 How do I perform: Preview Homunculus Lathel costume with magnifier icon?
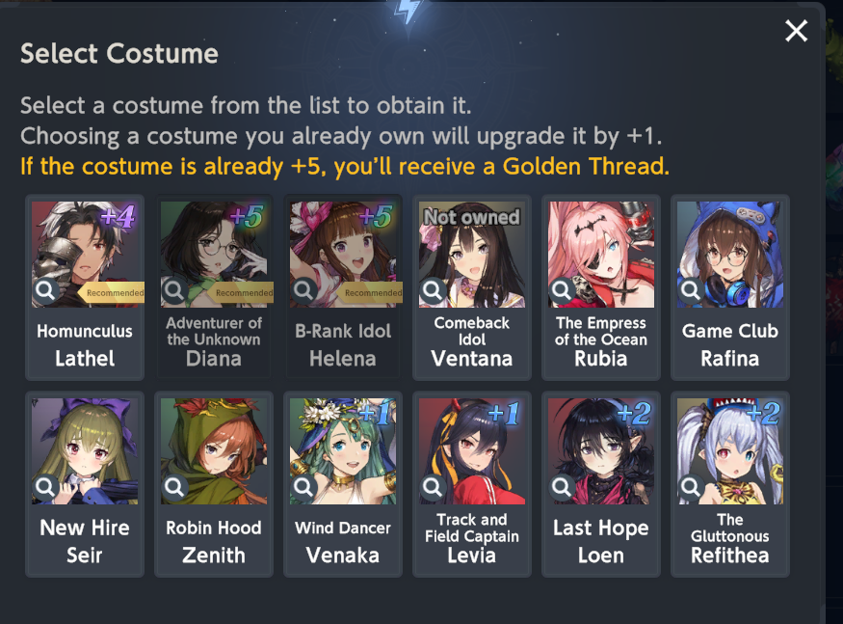(x=45, y=290)
